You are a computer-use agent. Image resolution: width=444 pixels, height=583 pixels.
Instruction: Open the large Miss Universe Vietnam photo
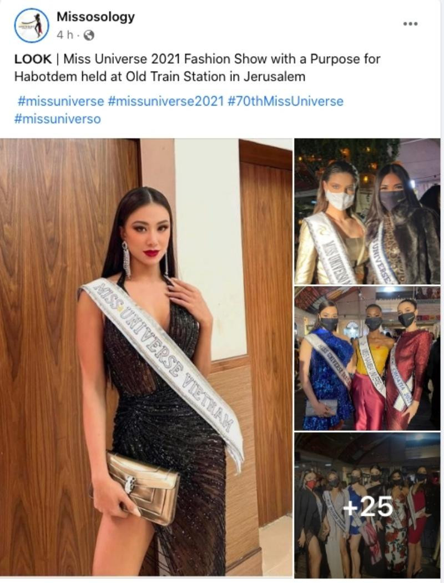point(146,357)
